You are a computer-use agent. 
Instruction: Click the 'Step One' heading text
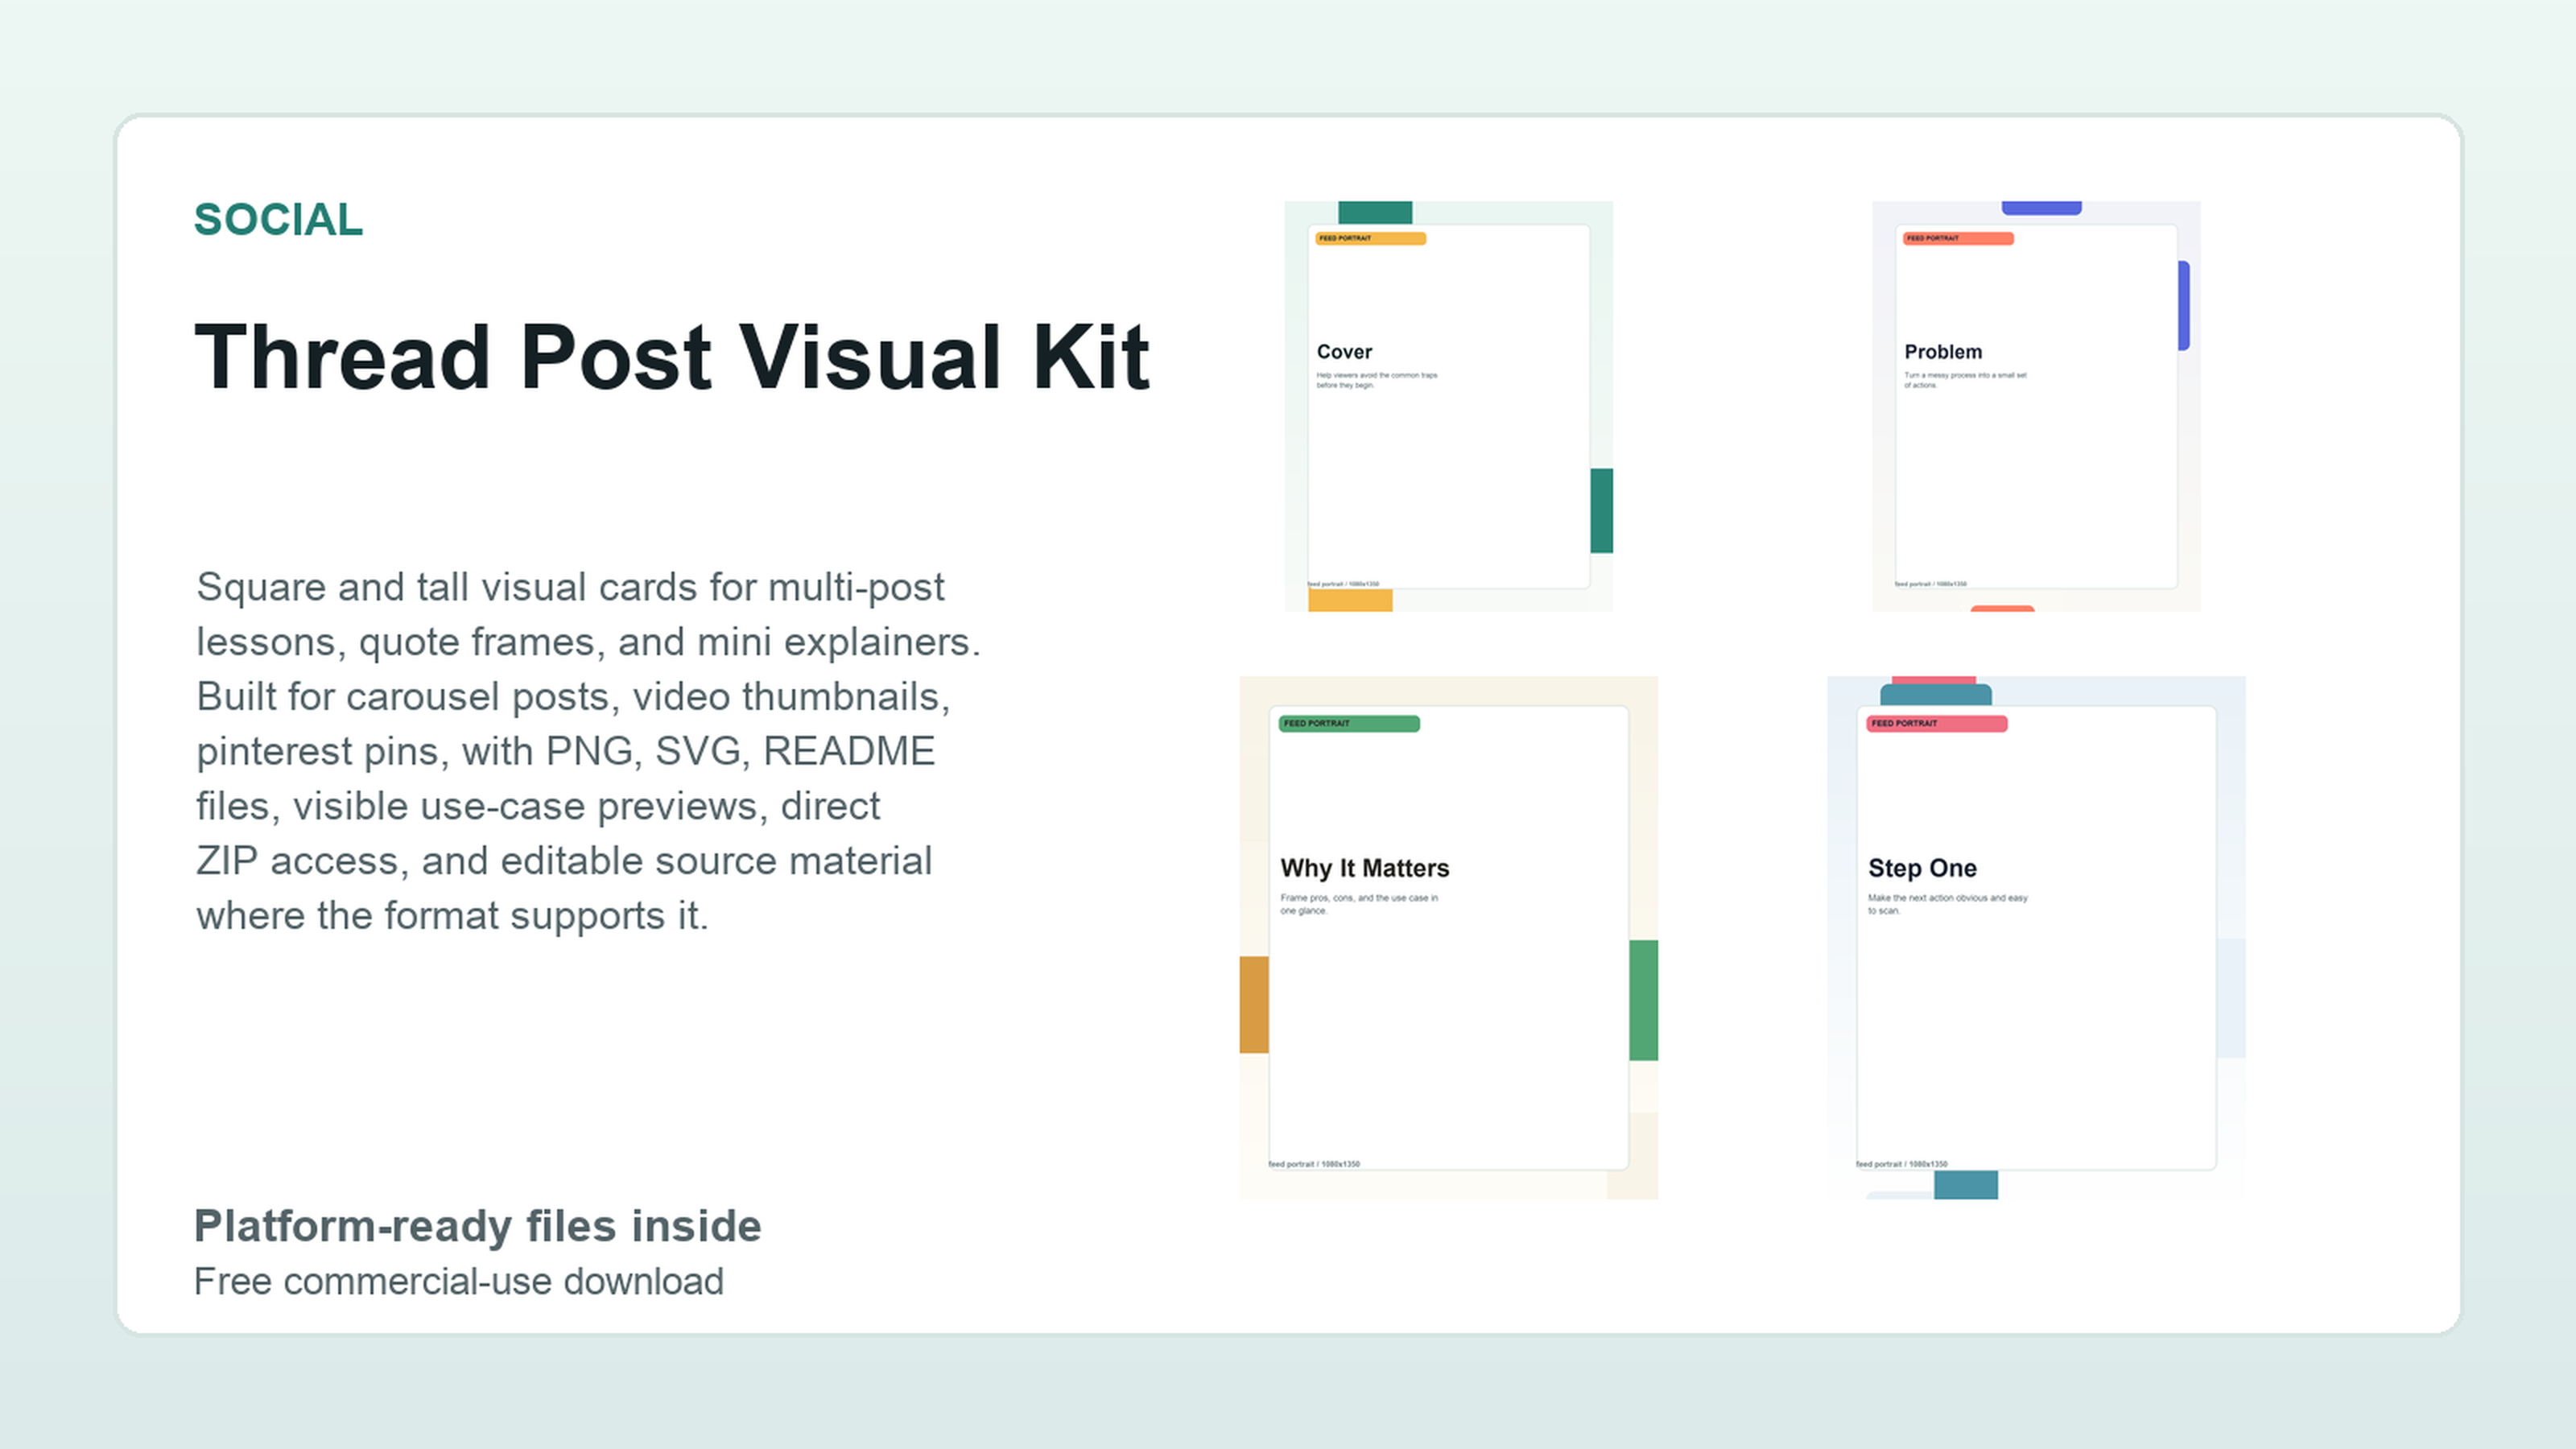pos(1922,868)
